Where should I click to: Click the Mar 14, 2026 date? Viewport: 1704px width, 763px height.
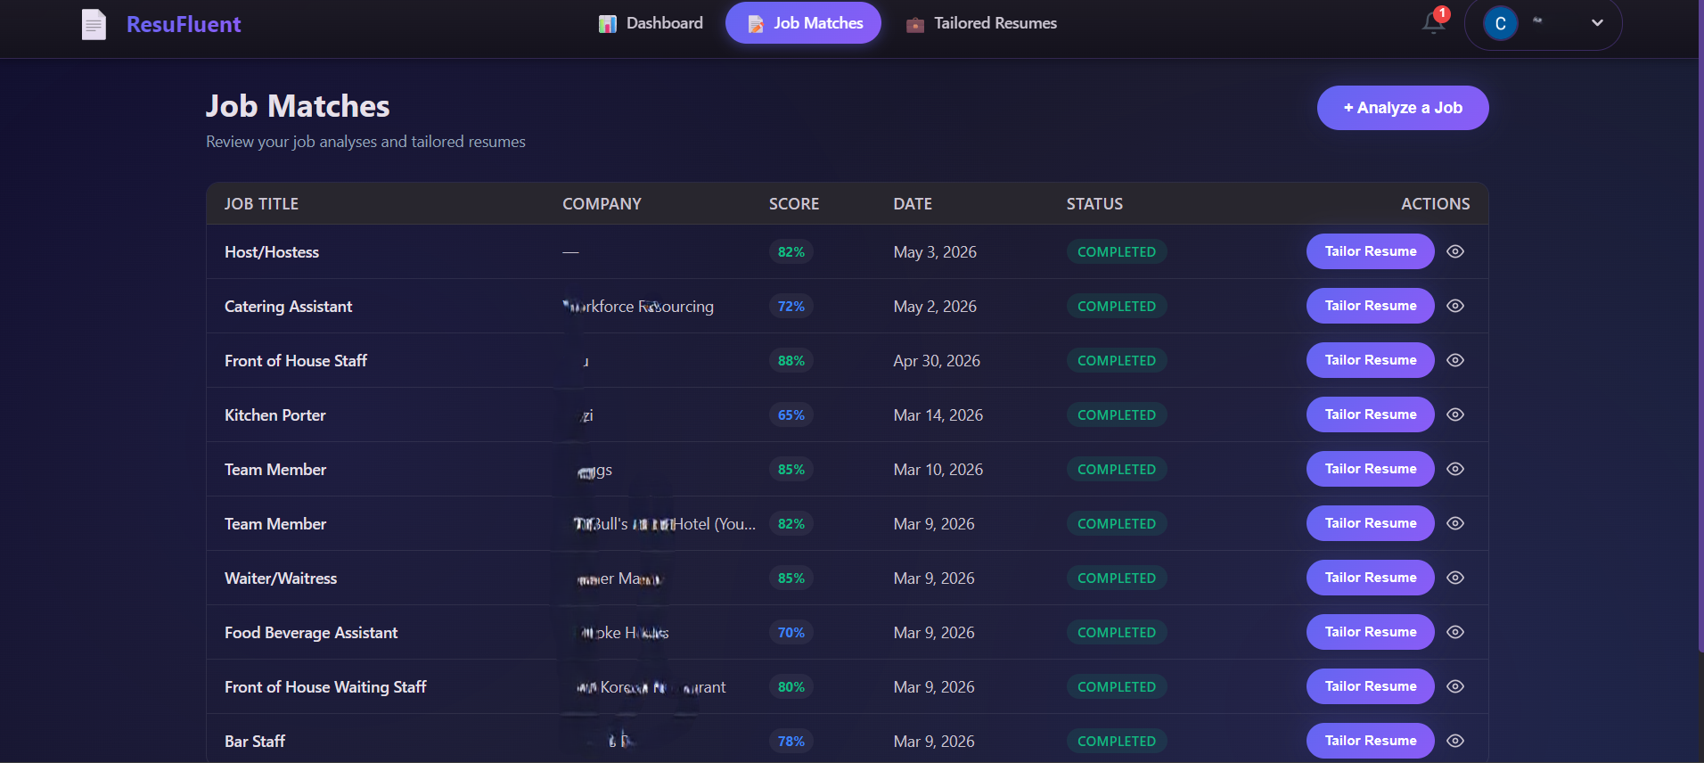pos(938,415)
